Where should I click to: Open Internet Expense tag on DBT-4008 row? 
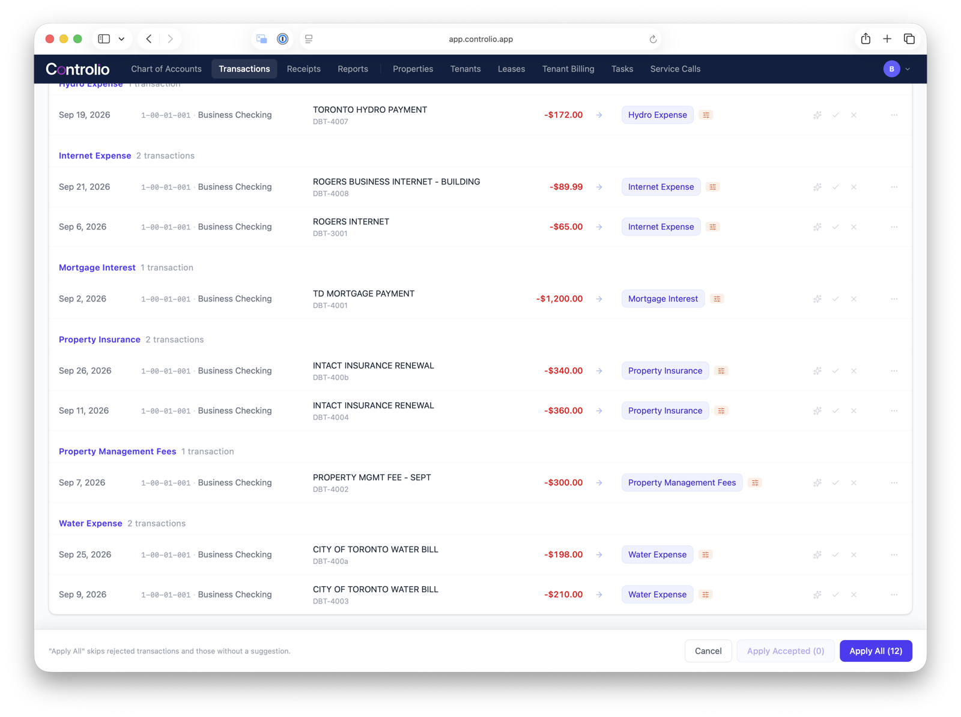coord(661,187)
